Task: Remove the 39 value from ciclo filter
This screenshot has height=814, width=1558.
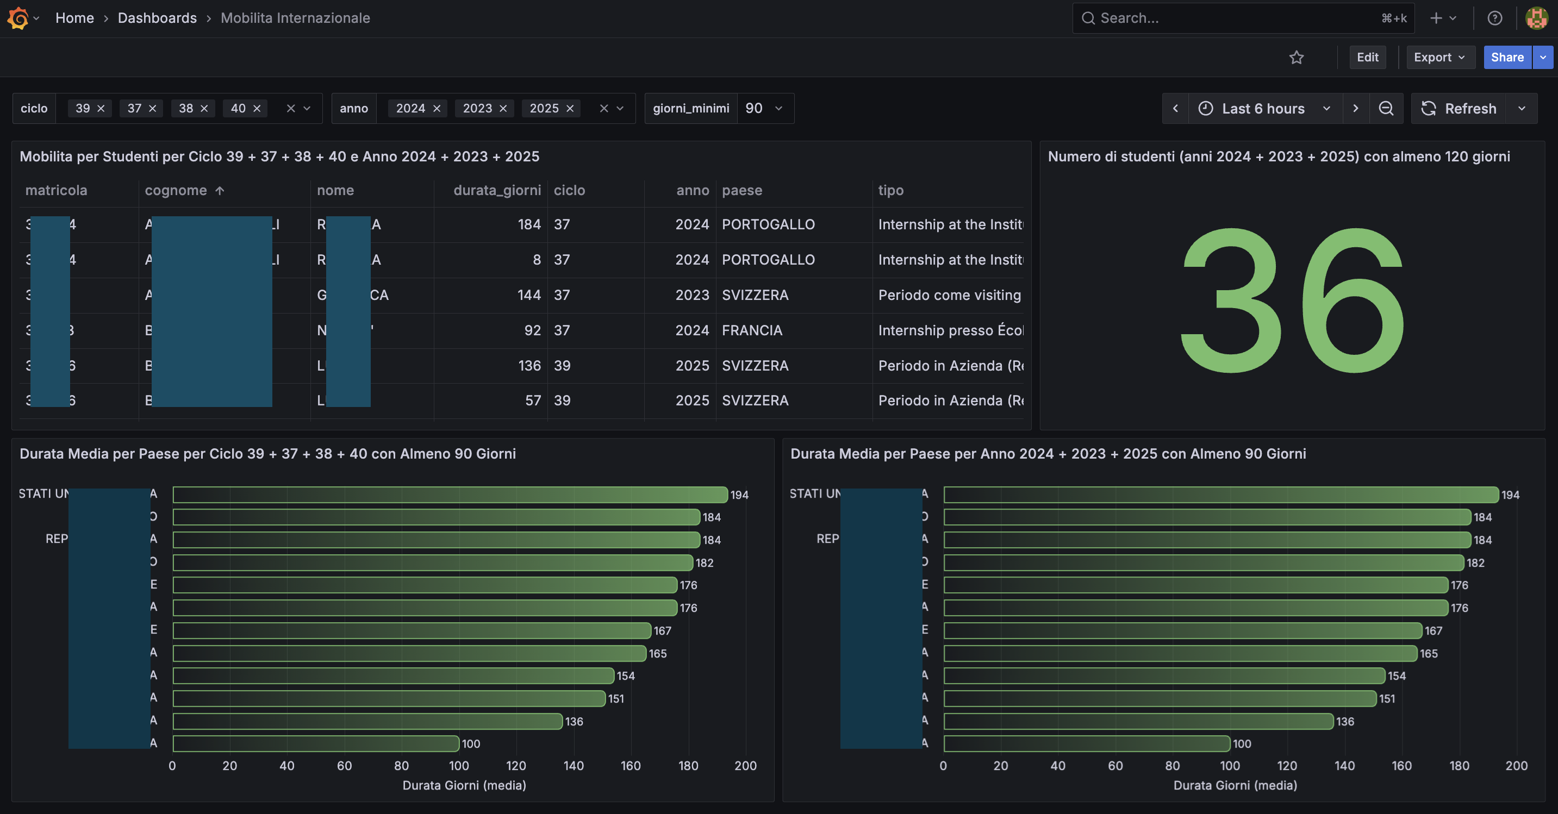Action: tap(101, 108)
